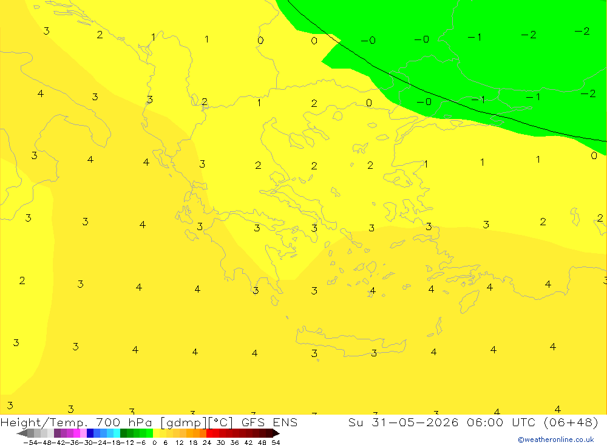
Task: Click the '-54' legend scale label
Action: pos(30,443)
